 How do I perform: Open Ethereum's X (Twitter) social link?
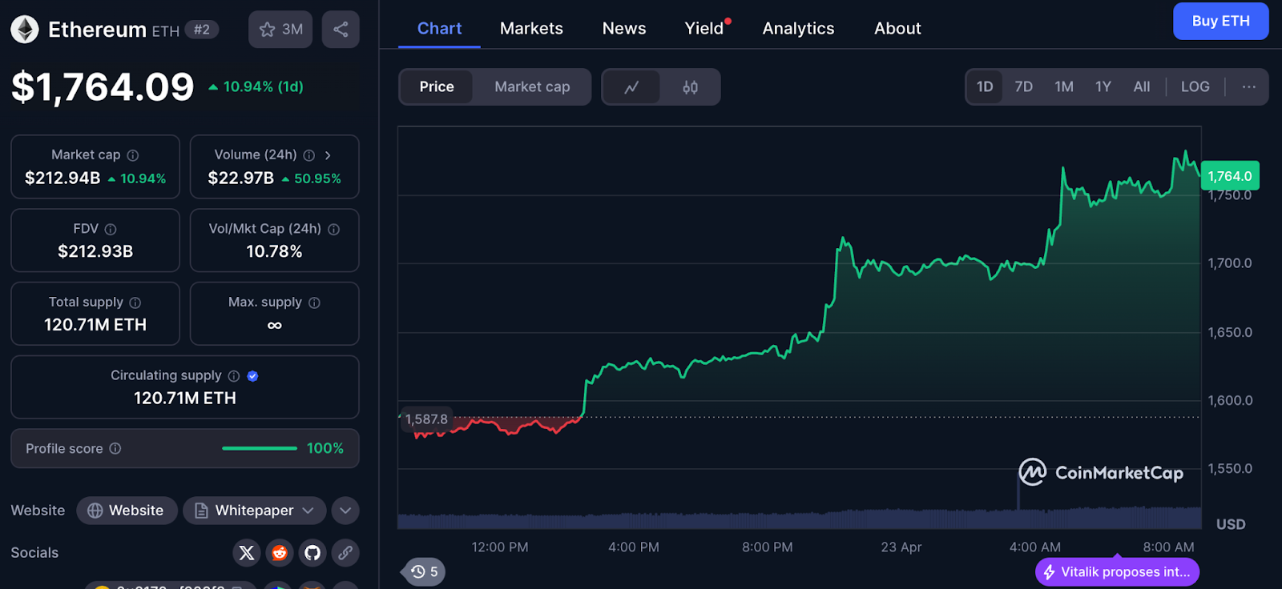click(247, 552)
